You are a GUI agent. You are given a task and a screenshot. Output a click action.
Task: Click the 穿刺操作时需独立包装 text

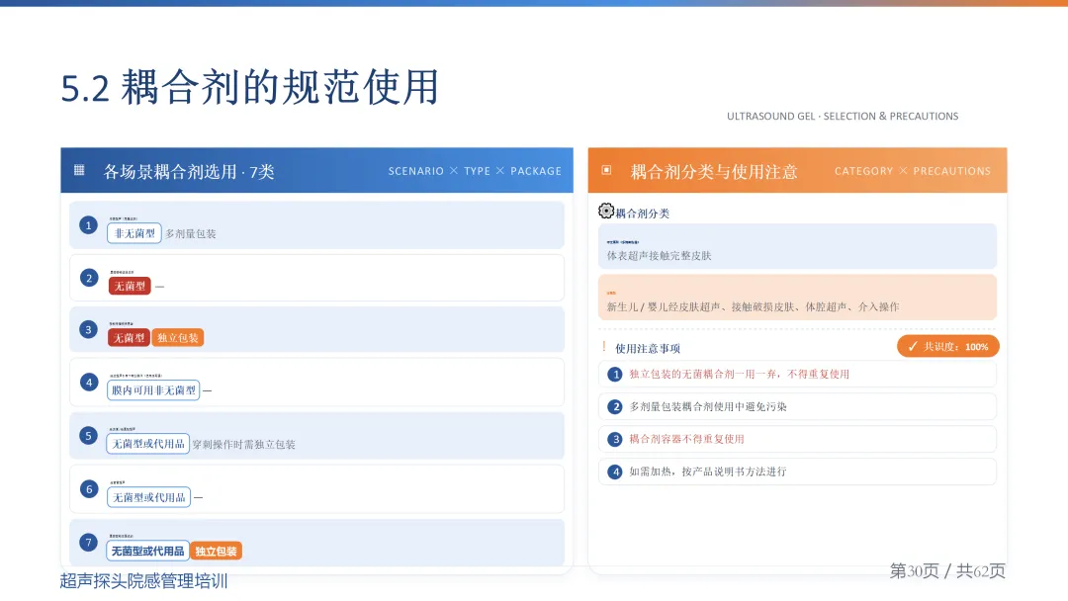244,445
